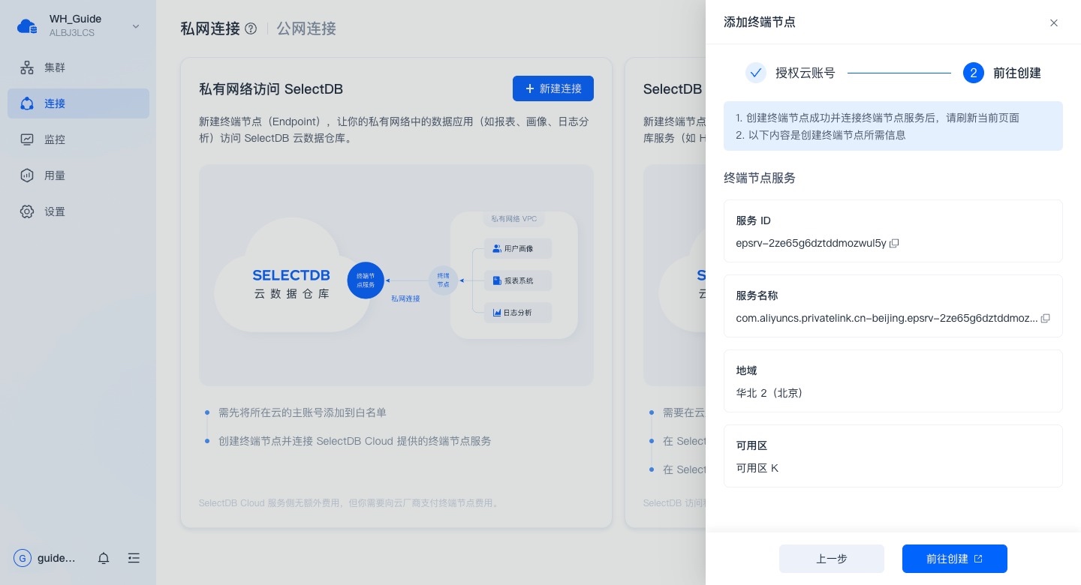Click the SelectDB cloud logo icon
This screenshot has width=1081, height=585.
[x=27, y=26]
